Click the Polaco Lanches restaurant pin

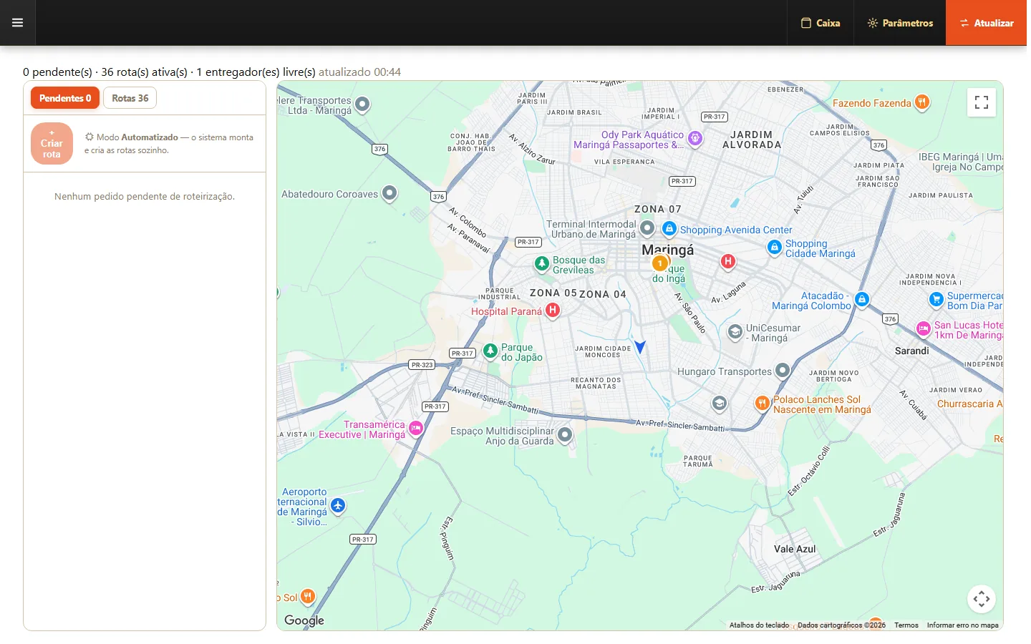click(x=763, y=404)
